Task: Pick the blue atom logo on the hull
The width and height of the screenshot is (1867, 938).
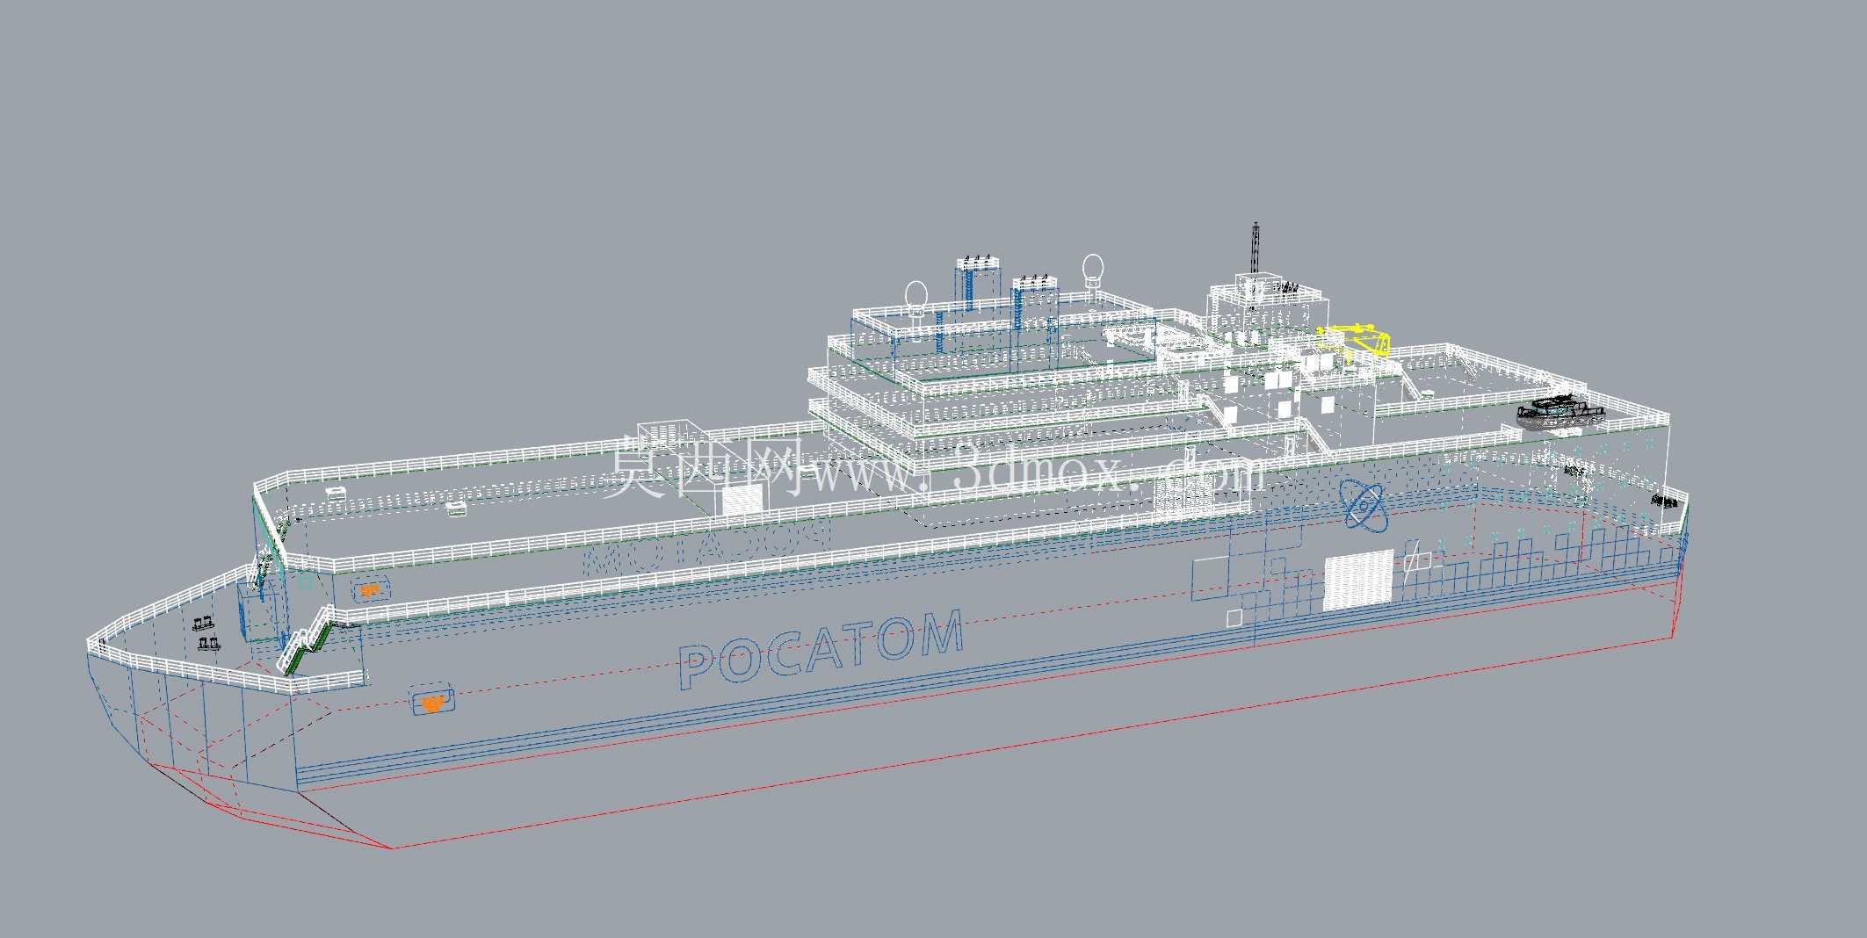Action: tap(1363, 505)
